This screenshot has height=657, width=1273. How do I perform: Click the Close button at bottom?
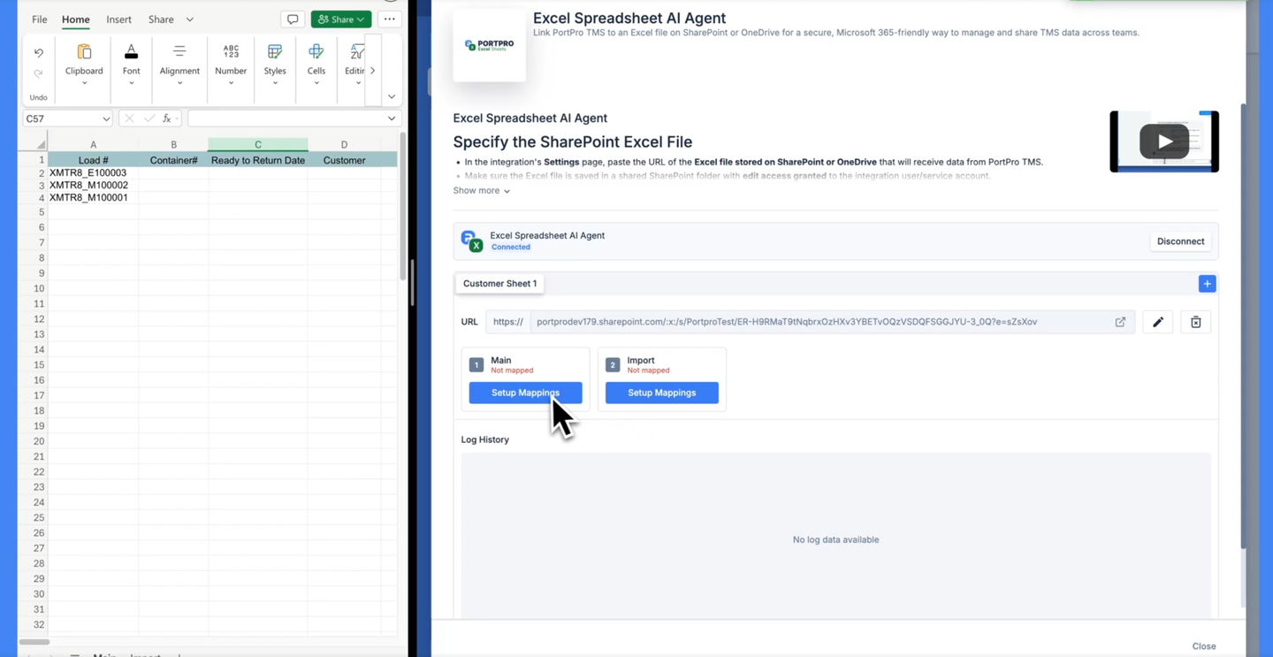coord(1204,646)
